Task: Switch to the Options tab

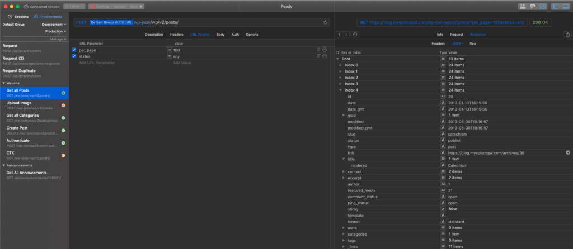Action: (252, 35)
